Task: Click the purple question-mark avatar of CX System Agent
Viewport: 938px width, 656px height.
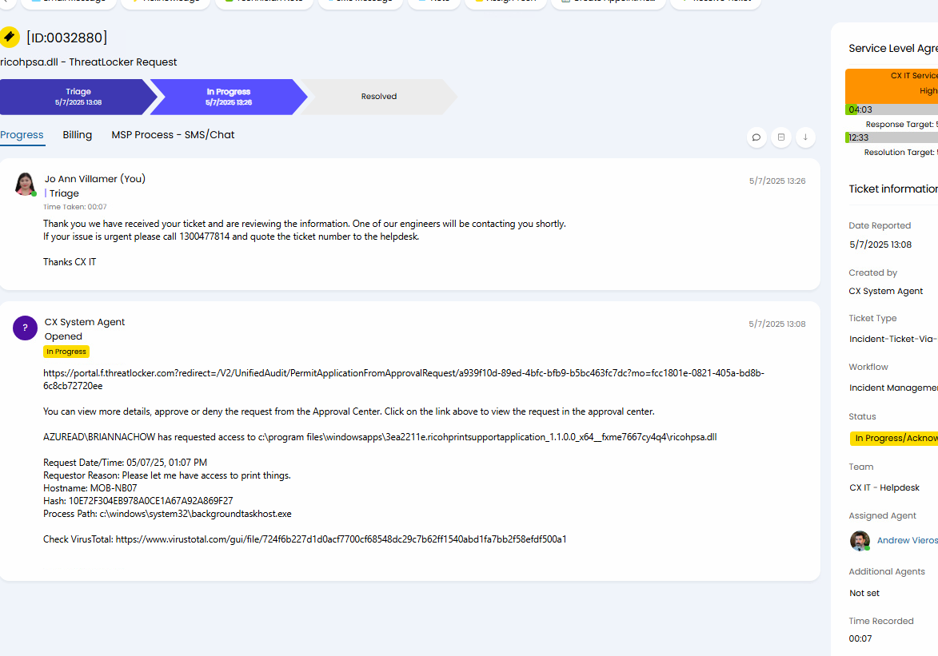Action: point(25,328)
